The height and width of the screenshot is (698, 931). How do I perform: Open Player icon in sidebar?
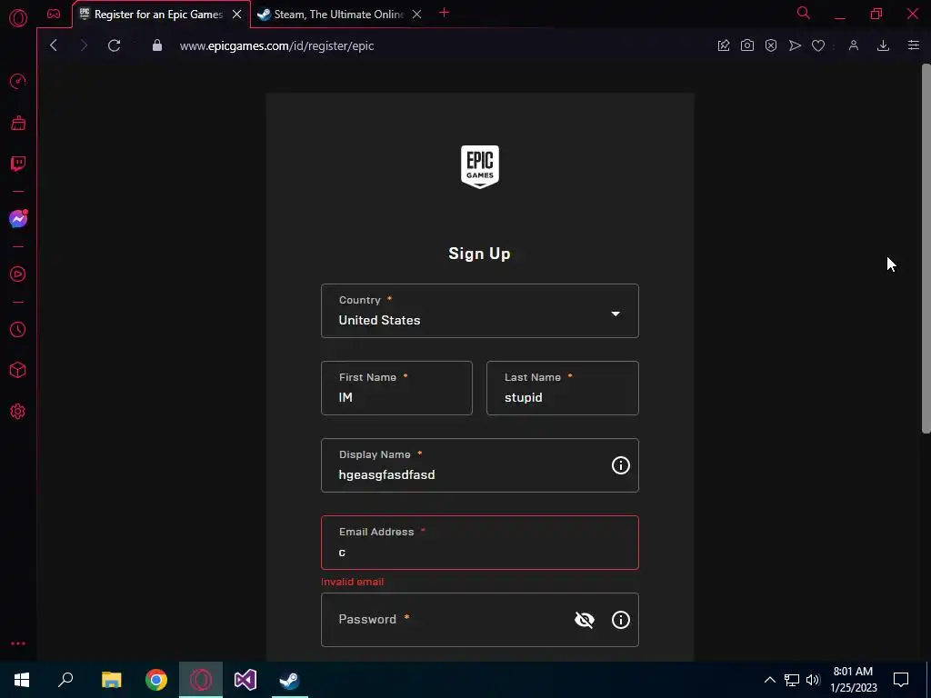click(18, 274)
